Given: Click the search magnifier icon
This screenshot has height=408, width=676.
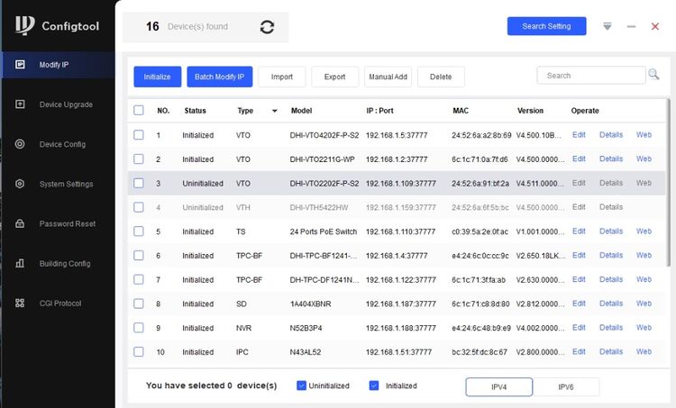Looking at the screenshot, I should point(653,74).
